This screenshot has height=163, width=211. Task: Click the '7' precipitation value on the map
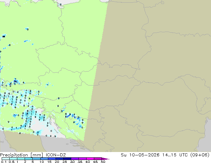(x=38, y=133)
